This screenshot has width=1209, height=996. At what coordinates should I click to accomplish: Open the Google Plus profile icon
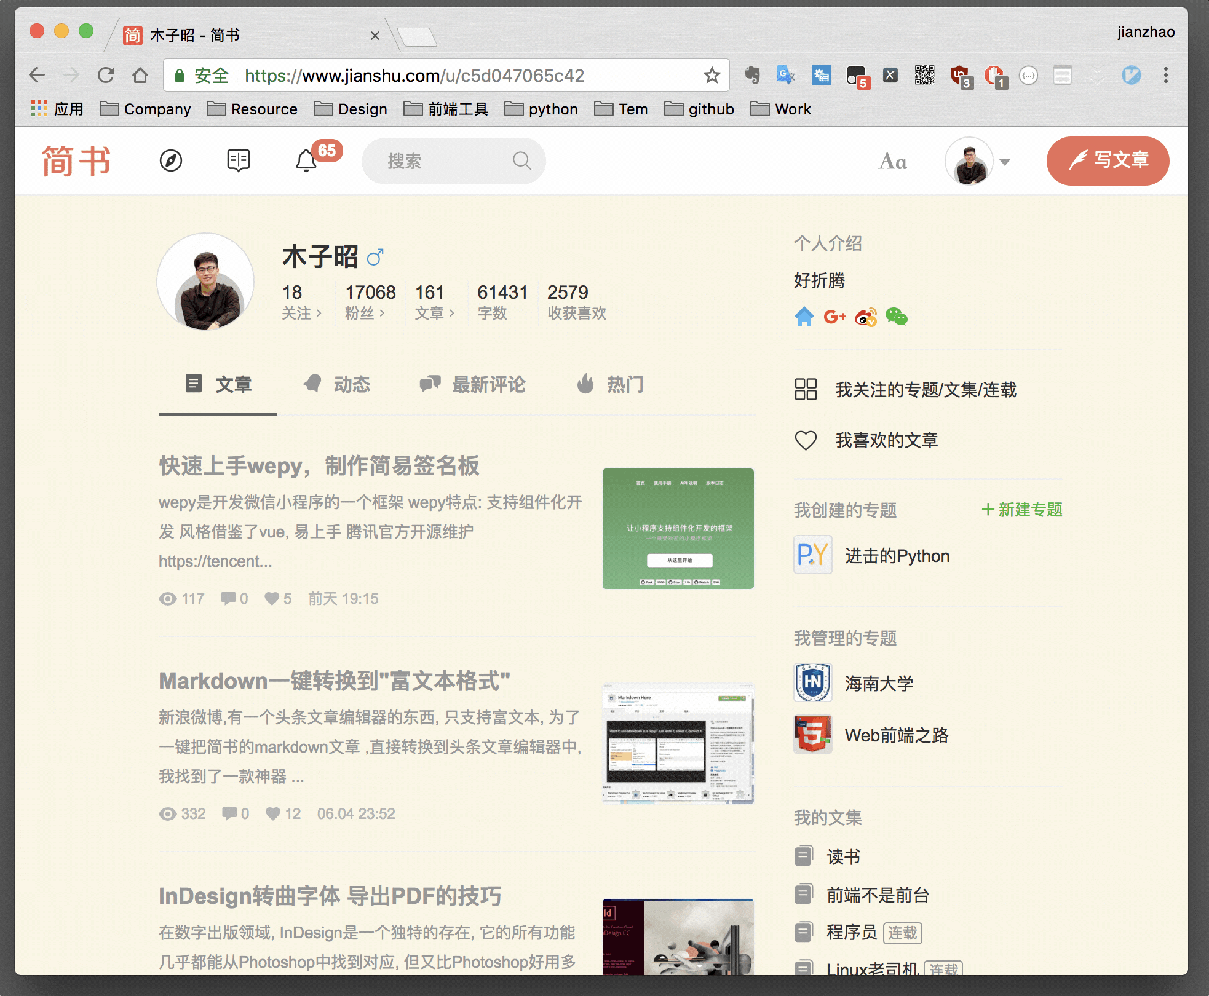coord(834,317)
